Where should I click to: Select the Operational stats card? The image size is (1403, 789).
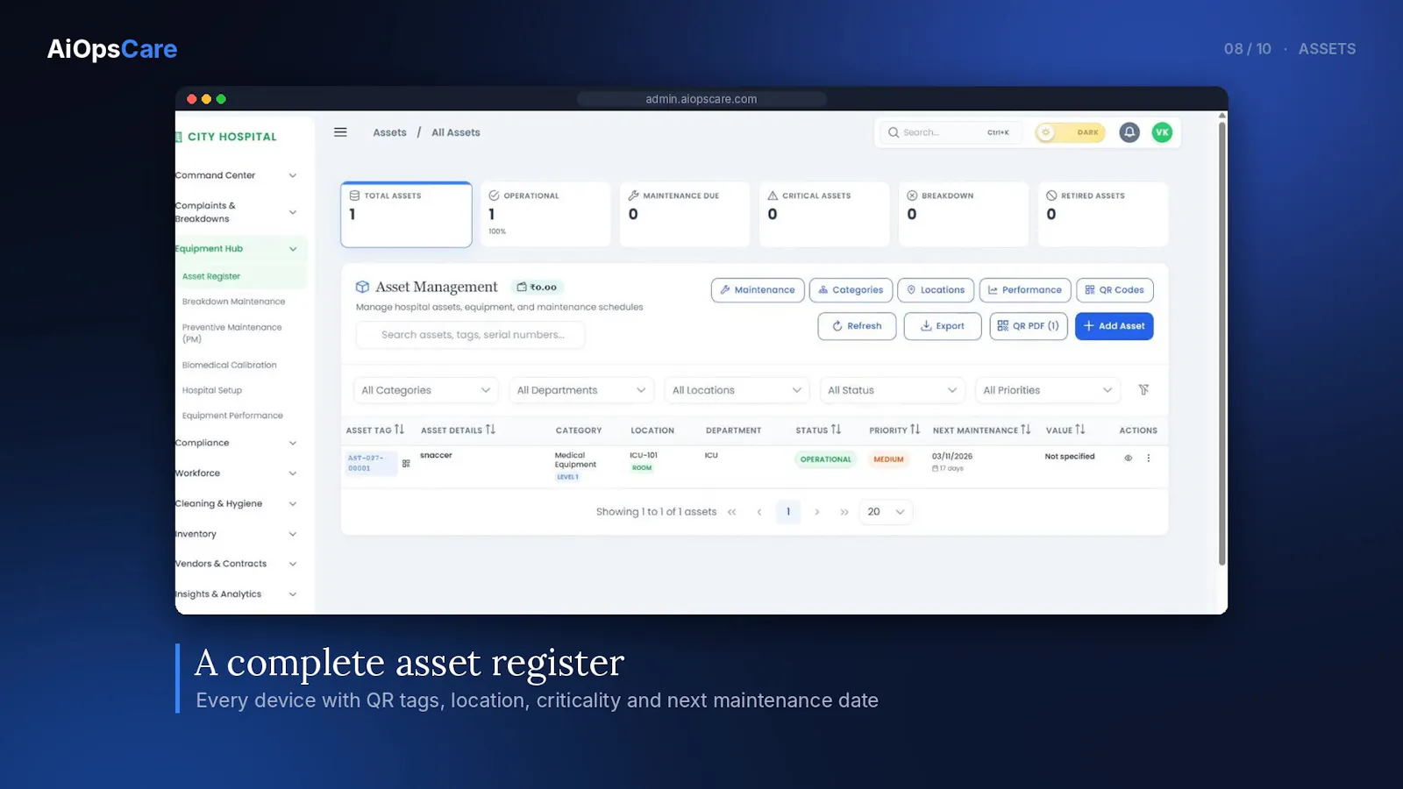click(545, 215)
